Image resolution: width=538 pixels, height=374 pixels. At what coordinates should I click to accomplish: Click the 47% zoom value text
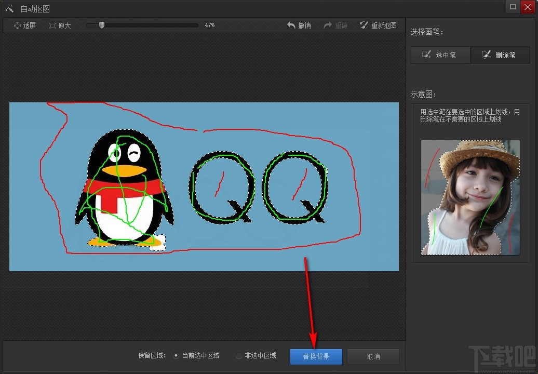(x=210, y=25)
